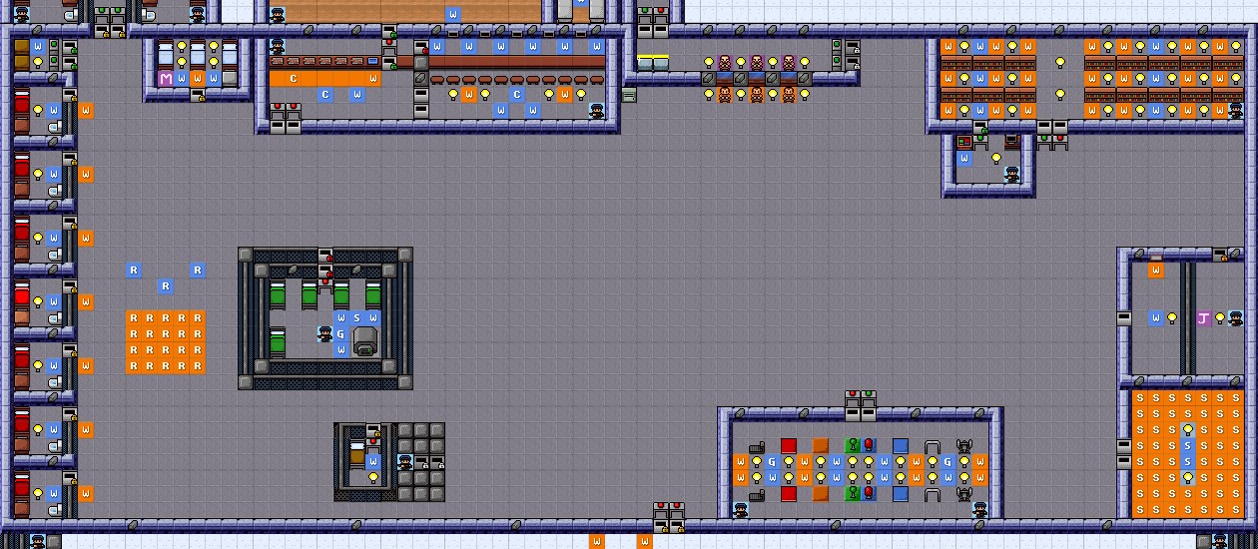Screen dimensions: 1258x549
Task: Click the wall vent on the J room's left wall
Action: click(1124, 317)
